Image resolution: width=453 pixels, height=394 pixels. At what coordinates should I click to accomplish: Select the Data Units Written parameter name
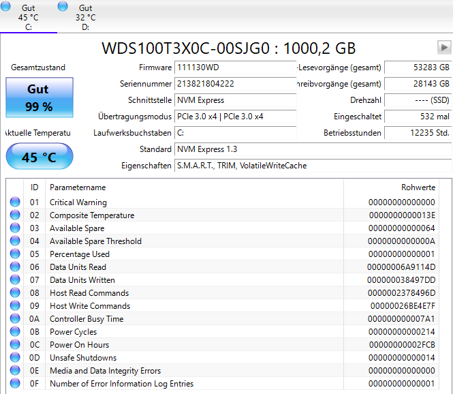82,280
